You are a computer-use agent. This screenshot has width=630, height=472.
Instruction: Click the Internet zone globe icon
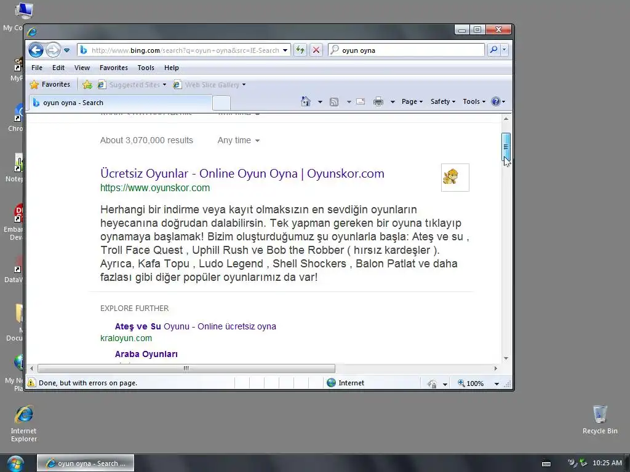(331, 383)
